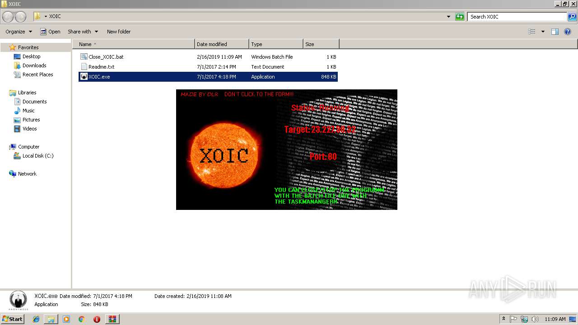Screen dimensions: 578x325
Task: Click the Action Center flag icon
Action: pyautogui.click(x=514, y=319)
